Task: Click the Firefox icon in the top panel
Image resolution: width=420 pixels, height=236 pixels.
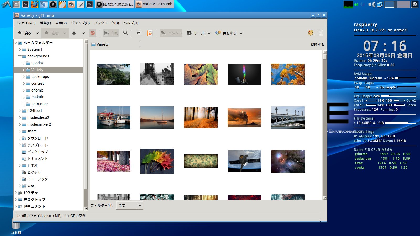Action: coord(34,4)
